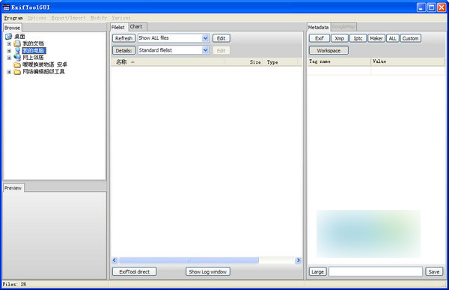
Task: Click the My Computer icon in tree
Action: (17, 50)
